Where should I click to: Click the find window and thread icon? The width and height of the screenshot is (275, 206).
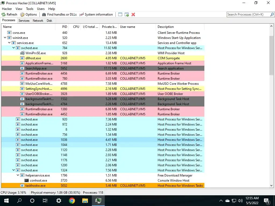coord(127,14)
